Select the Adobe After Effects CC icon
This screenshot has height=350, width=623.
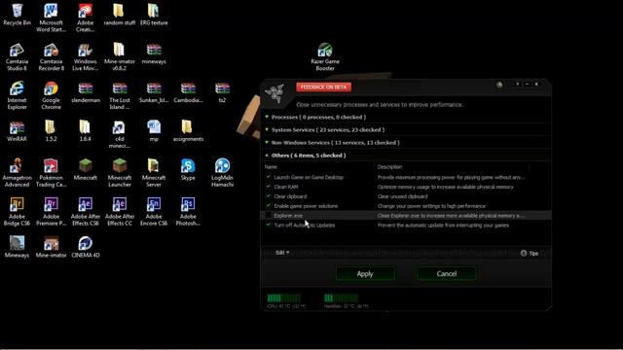pos(119,212)
